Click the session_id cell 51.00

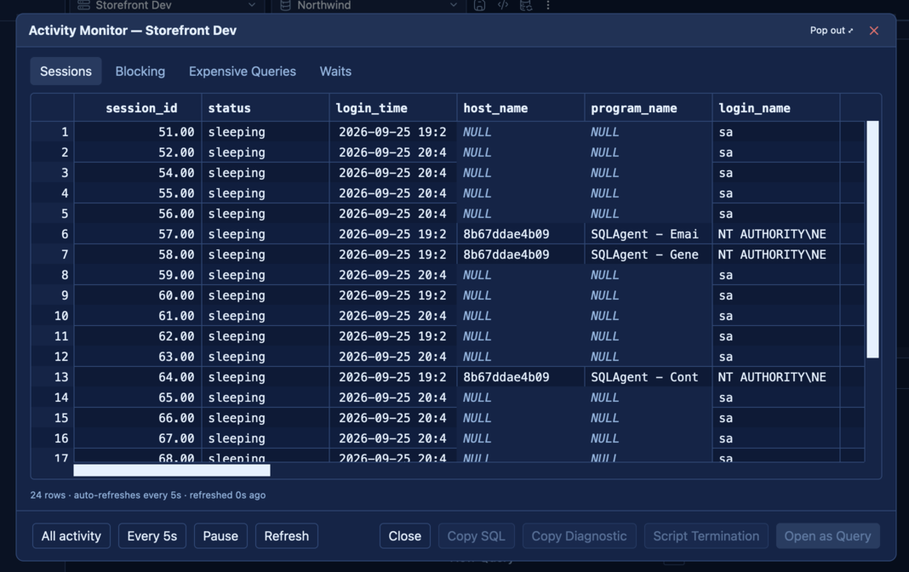tap(138, 132)
